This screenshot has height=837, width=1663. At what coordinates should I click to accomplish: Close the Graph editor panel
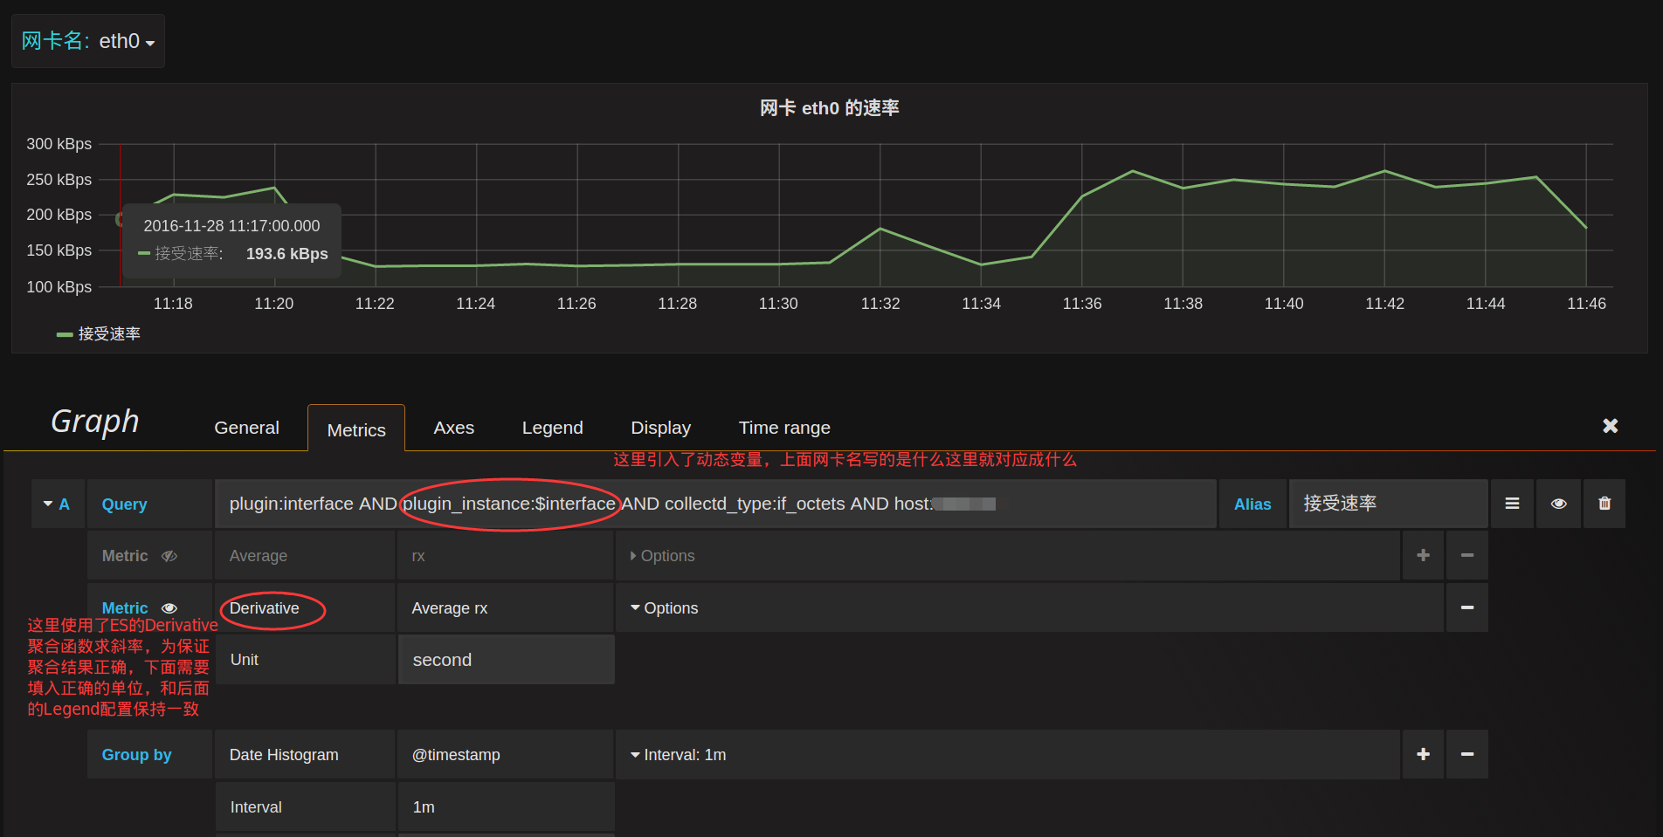coord(1610,425)
